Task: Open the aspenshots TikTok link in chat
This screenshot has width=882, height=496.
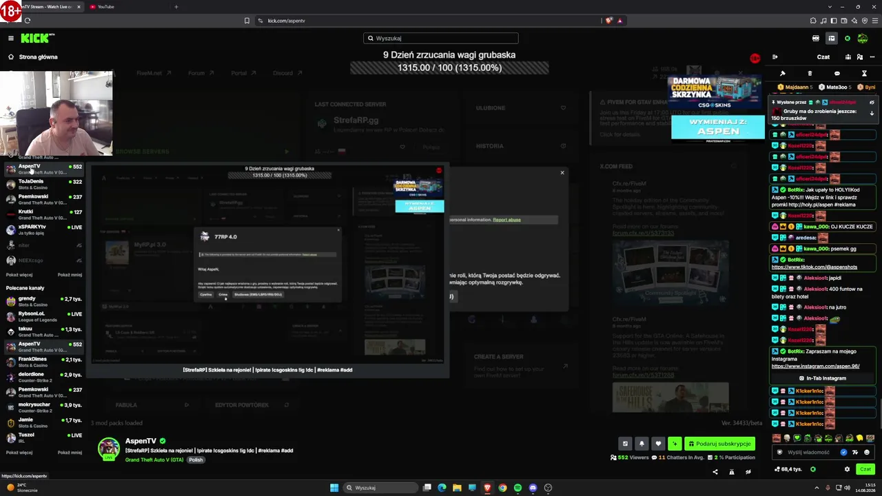Action: click(x=814, y=267)
